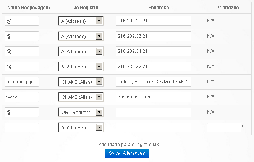Open record type dropdown for 216.239.38.21
The image size is (254, 162).
81,21
